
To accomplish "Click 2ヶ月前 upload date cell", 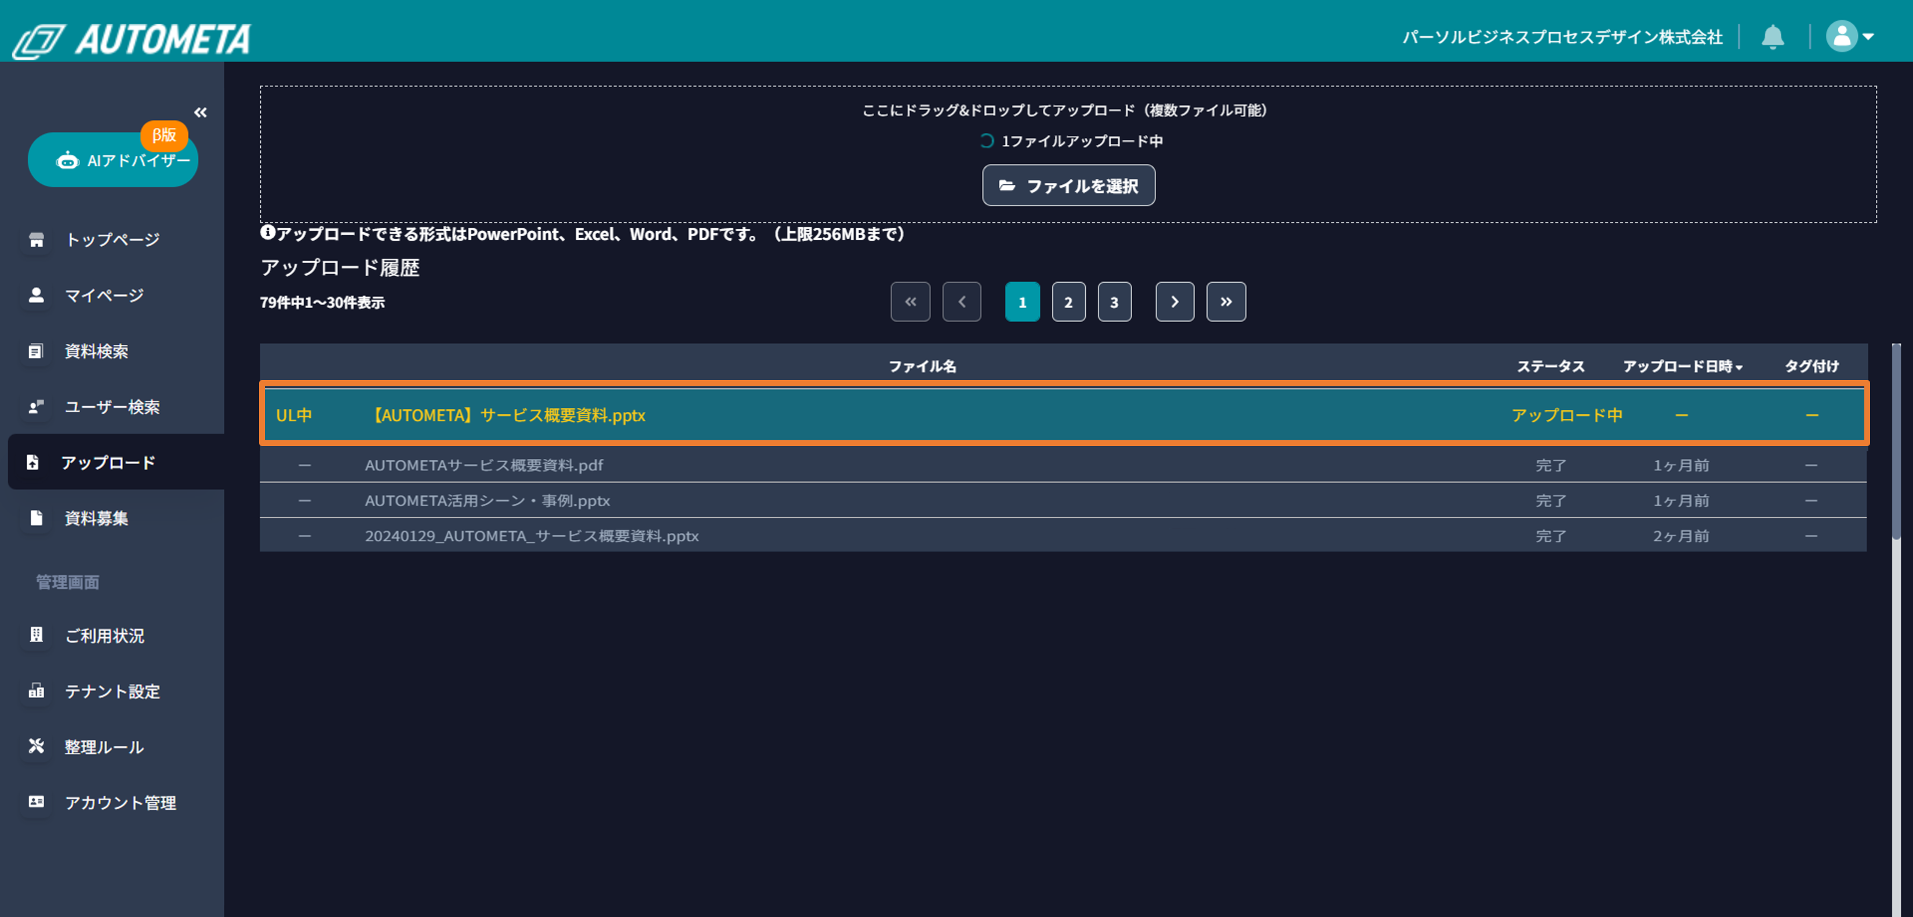I will click(1681, 536).
